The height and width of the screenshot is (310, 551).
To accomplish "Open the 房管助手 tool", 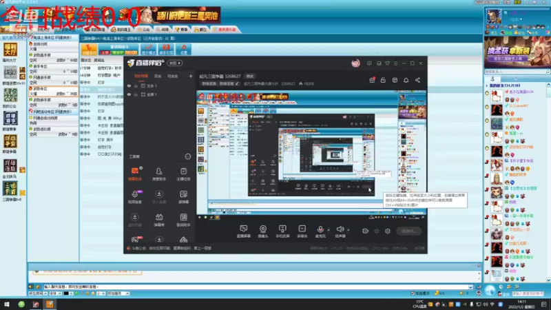I will [159, 174].
